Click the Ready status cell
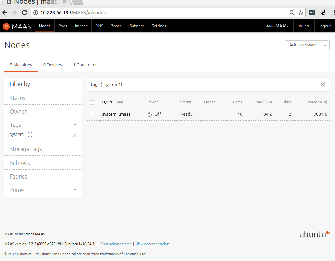 pyautogui.click(x=186, y=114)
